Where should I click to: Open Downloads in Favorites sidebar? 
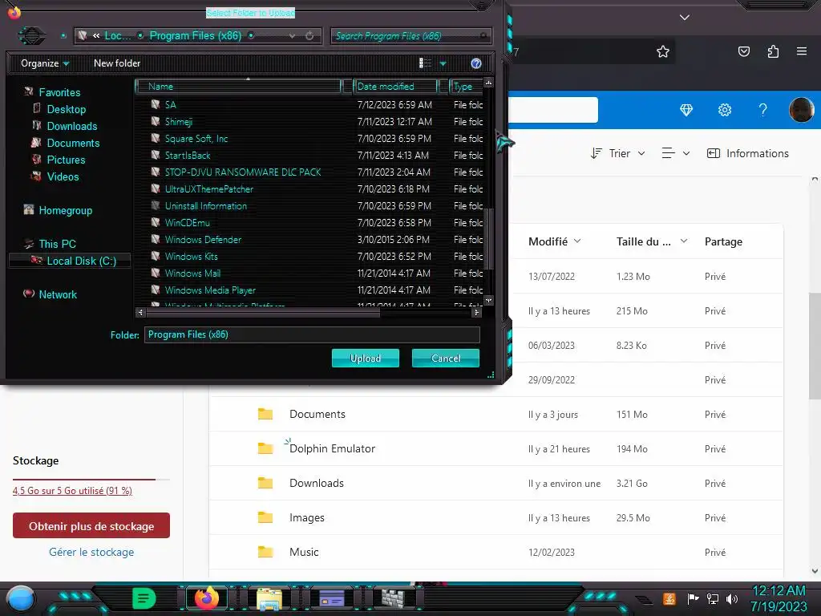(x=72, y=126)
